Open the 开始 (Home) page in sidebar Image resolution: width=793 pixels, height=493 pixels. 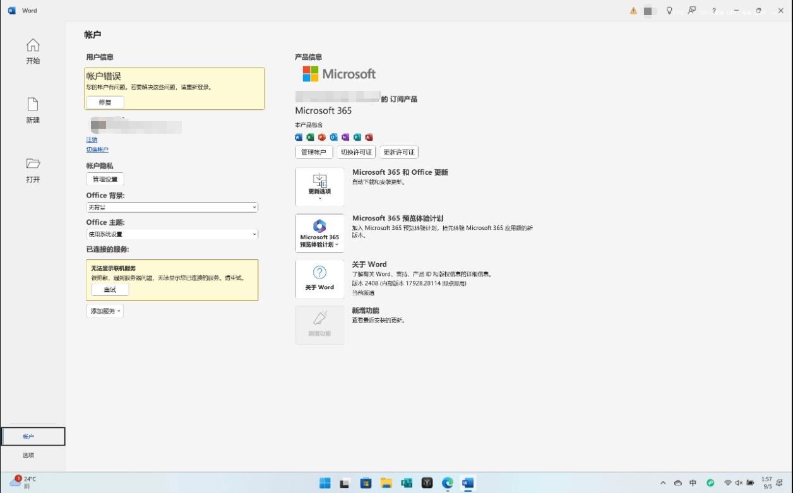[33, 51]
